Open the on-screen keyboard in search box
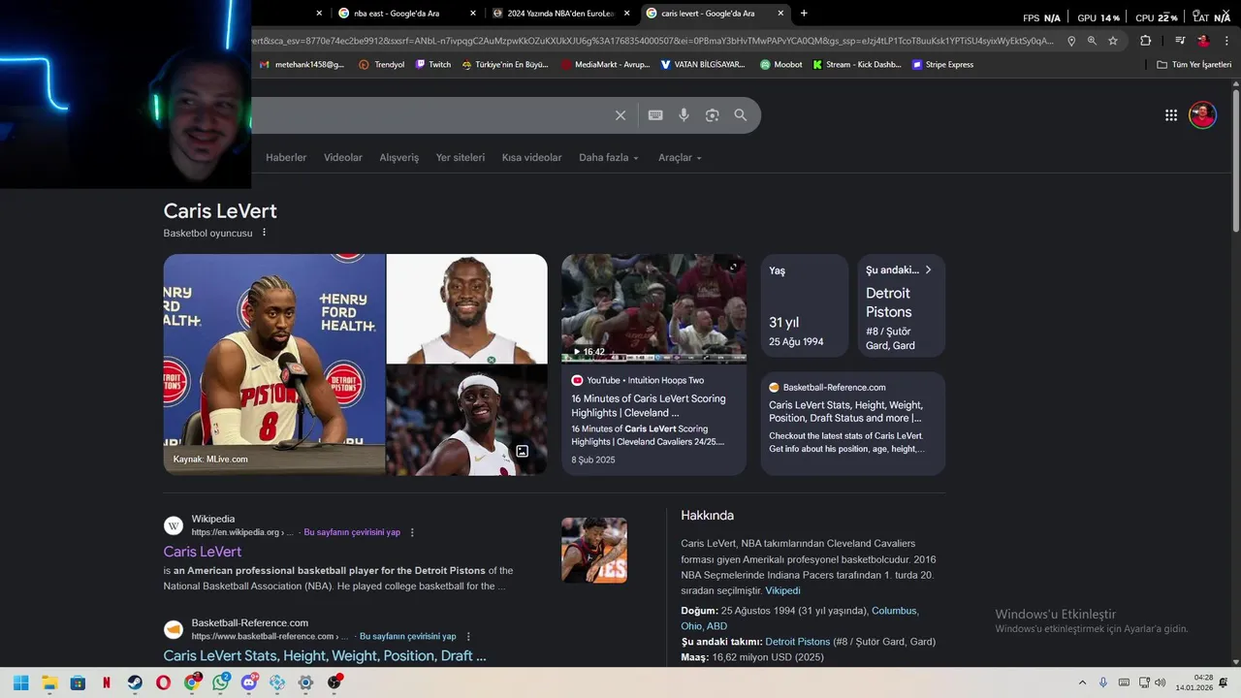This screenshot has height=698, width=1241. [655, 115]
